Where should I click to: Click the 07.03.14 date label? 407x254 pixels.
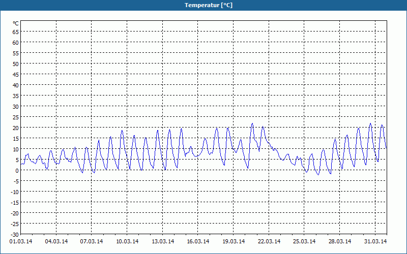tap(92, 241)
